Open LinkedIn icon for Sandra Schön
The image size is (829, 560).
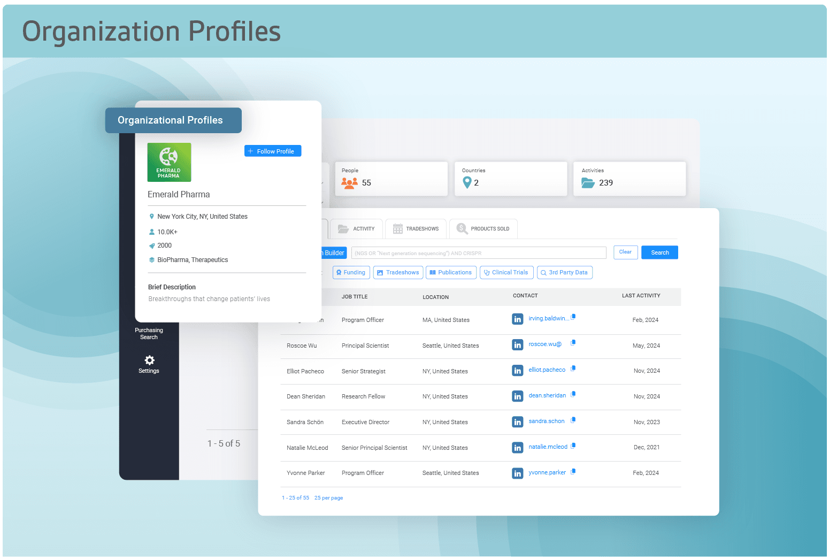coord(518,422)
